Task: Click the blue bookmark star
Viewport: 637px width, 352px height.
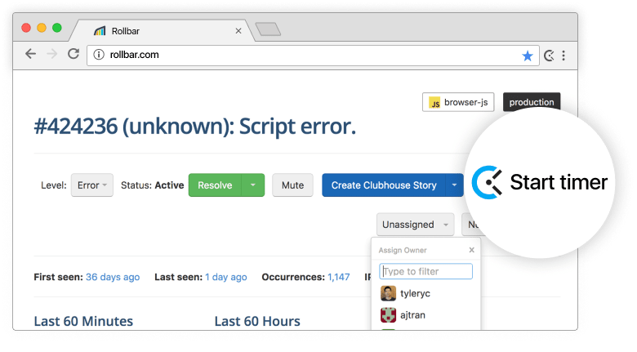Action: pos(528,56)
